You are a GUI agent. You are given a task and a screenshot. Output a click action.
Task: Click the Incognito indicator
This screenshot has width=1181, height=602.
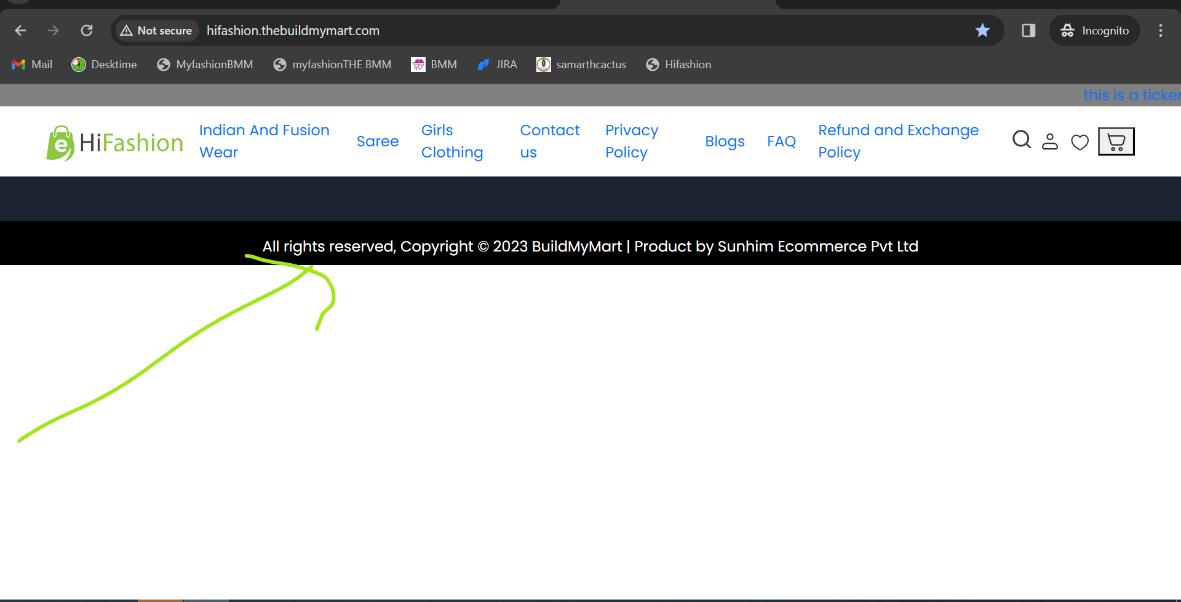1095,30
